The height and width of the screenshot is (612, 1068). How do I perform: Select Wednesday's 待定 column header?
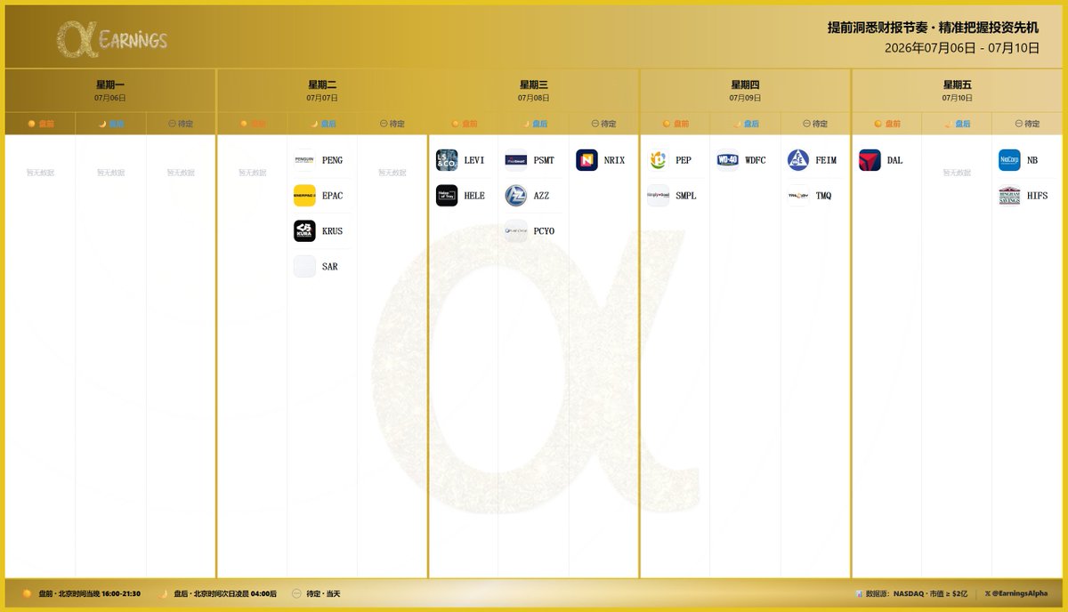coord(603,124)
